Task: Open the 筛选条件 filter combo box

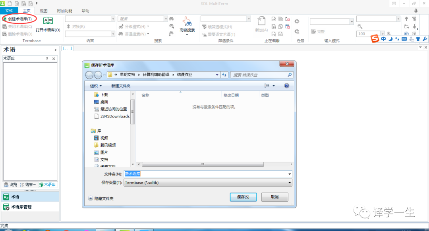Action: click(x=226, y=19)
